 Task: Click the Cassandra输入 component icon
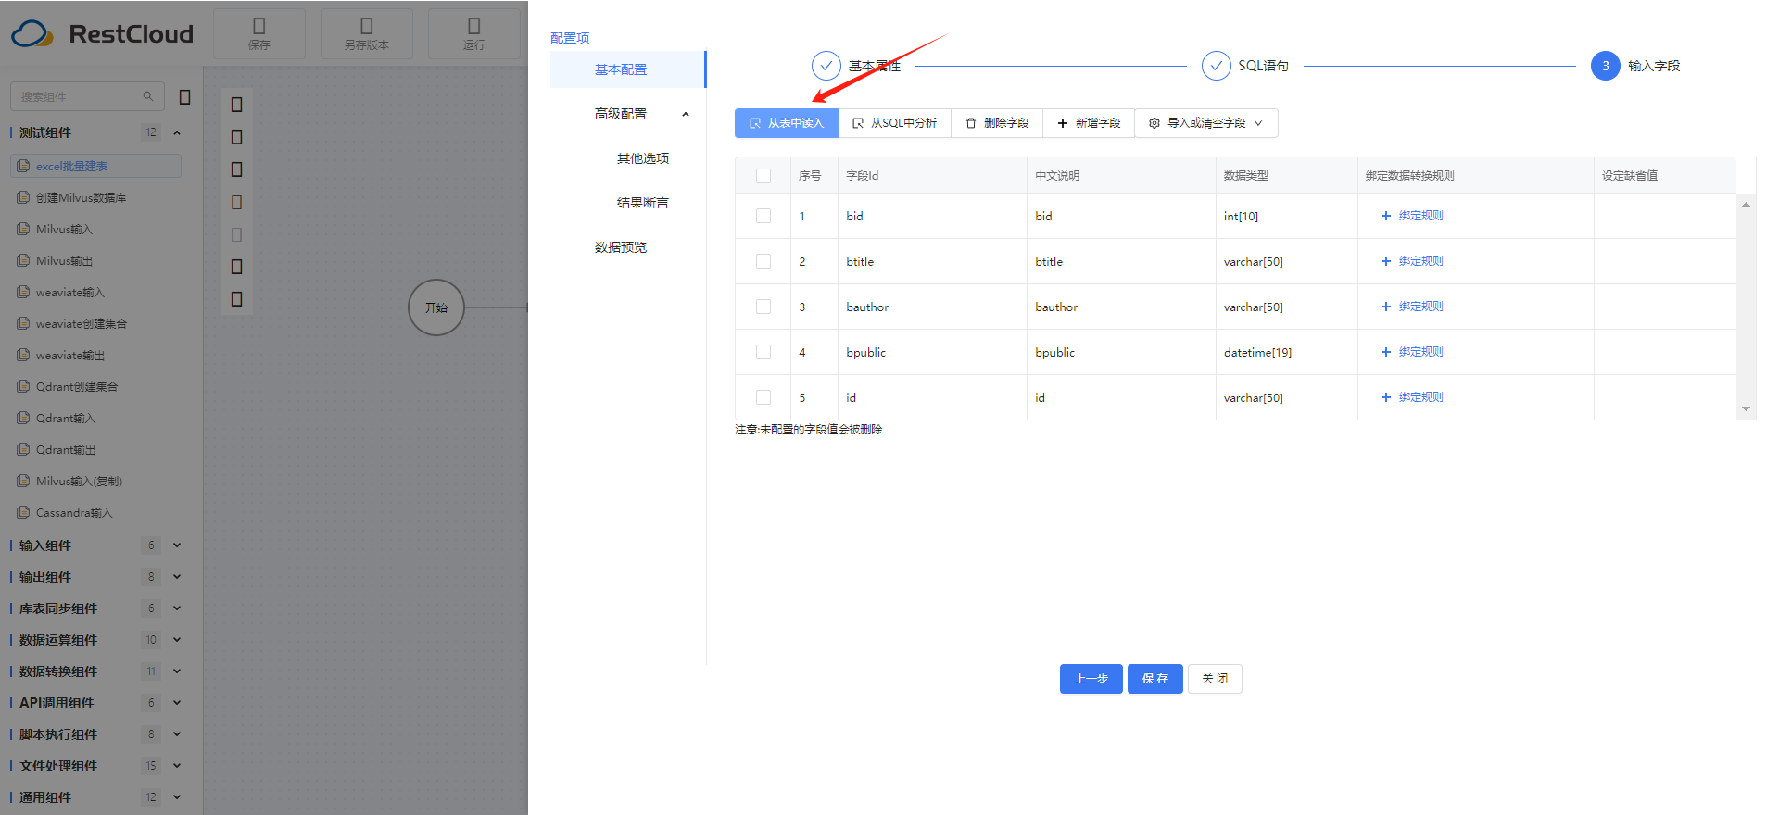[23, 512]
